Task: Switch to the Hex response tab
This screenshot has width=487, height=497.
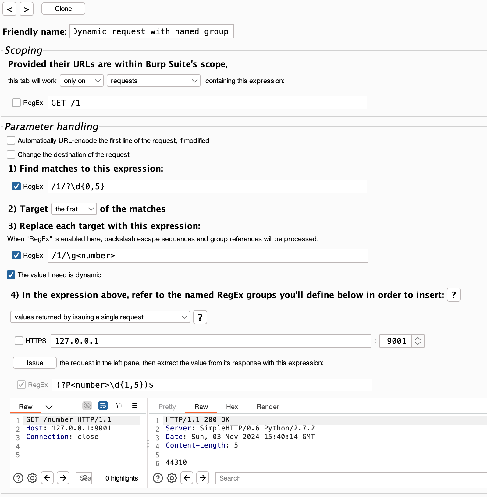Action: pos(232,407)
